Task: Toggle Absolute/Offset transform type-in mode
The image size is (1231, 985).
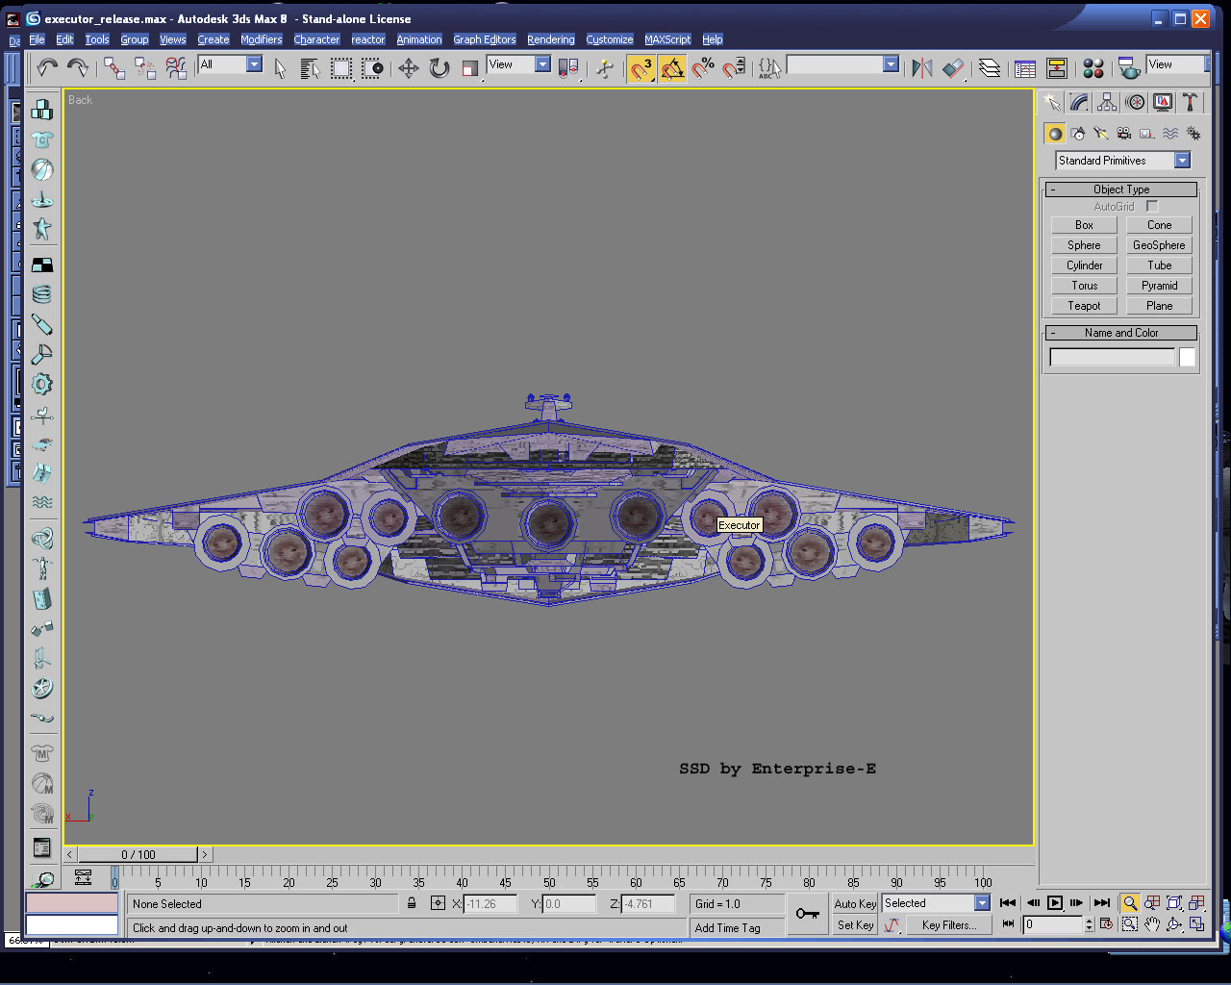Action: coord(438,903)
